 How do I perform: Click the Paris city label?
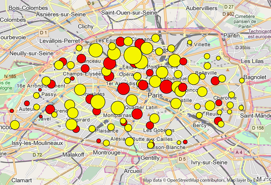(155, 95)
